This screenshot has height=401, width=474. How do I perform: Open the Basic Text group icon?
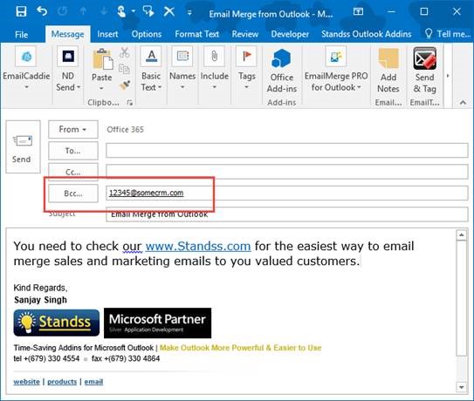(151, 57)
